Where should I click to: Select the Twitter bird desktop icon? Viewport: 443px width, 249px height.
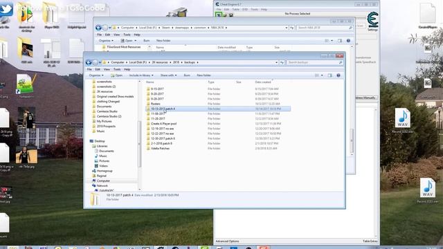(x=6, y=10)
